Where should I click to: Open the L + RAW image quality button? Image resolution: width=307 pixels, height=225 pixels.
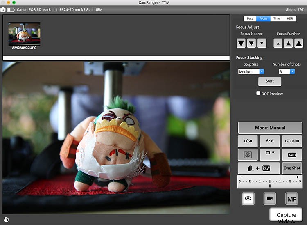[x=259, y=168]
